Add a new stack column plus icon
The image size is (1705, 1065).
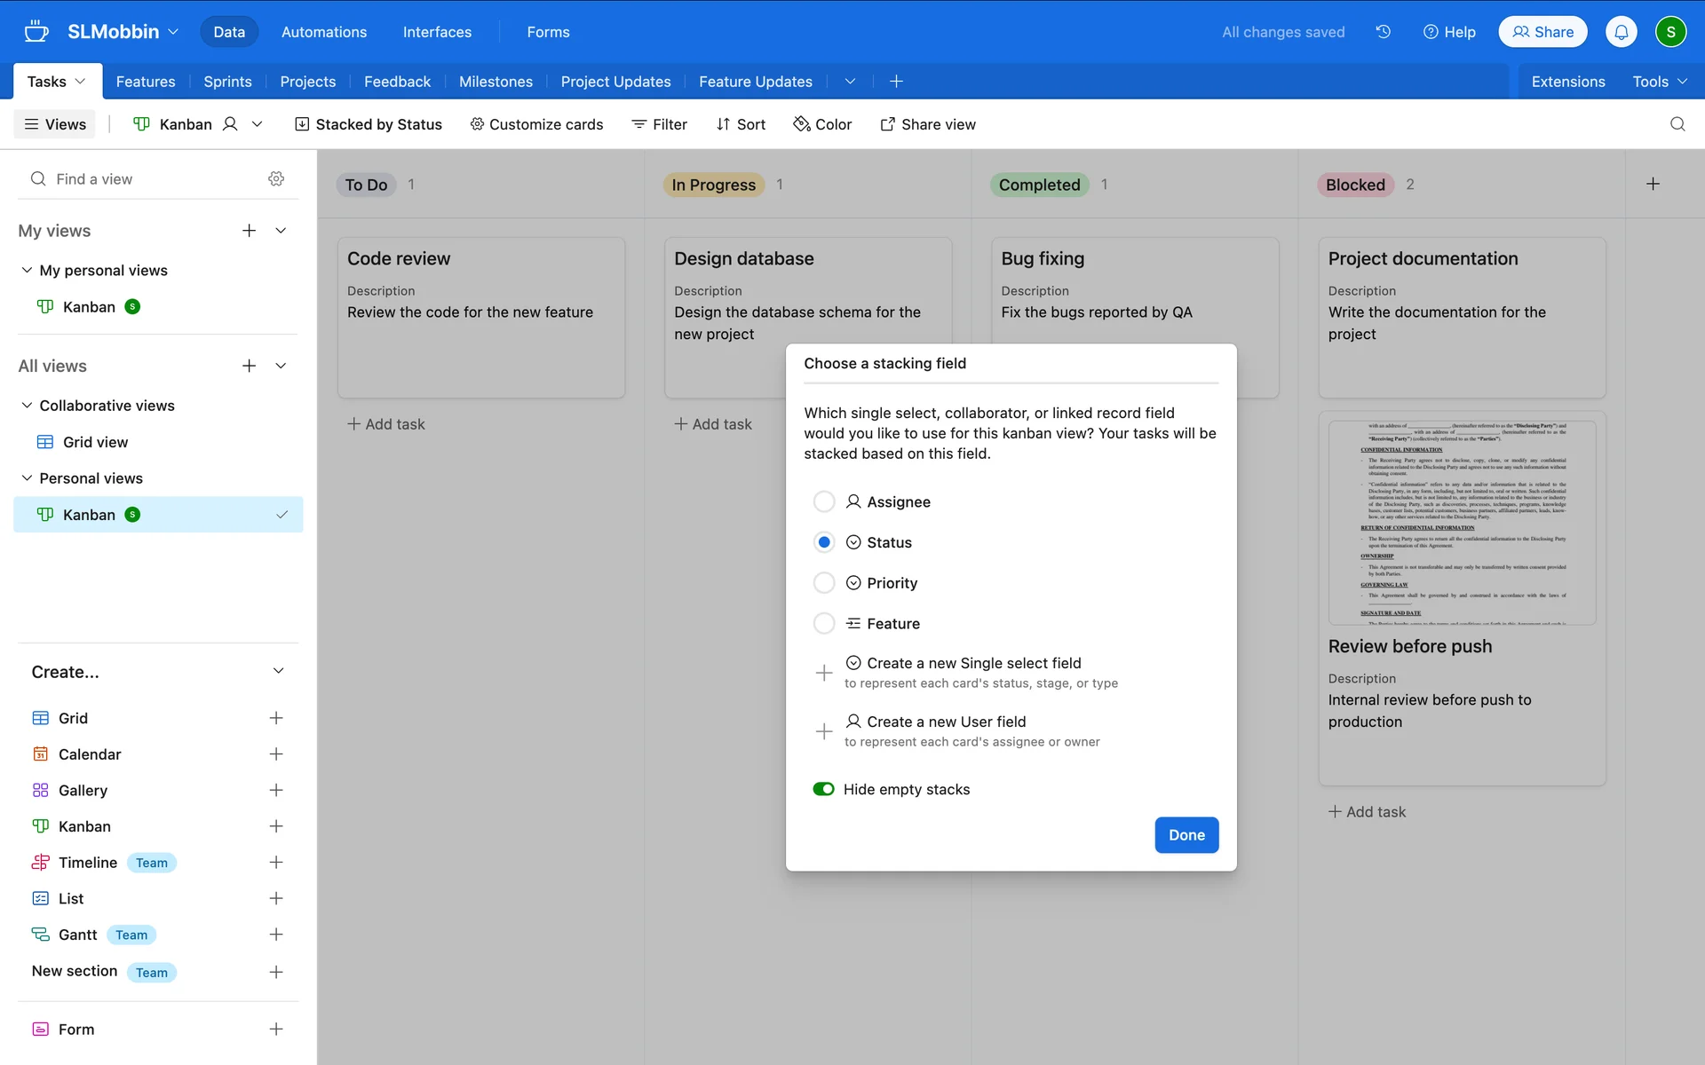(x=1653, y=184)
